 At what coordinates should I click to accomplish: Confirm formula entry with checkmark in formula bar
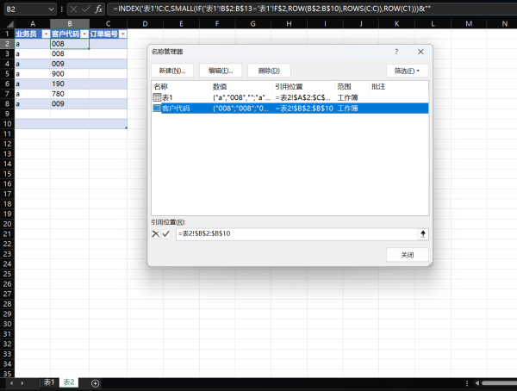[85, 9]
